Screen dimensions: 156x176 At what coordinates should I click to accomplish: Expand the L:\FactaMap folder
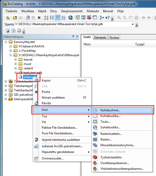click(11, 51)
